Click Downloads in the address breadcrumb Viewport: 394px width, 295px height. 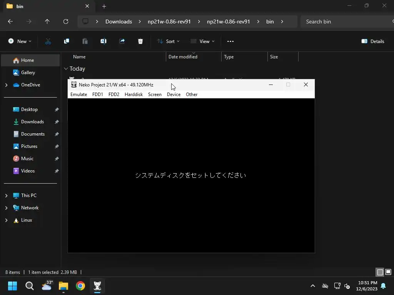click(119, 22)
